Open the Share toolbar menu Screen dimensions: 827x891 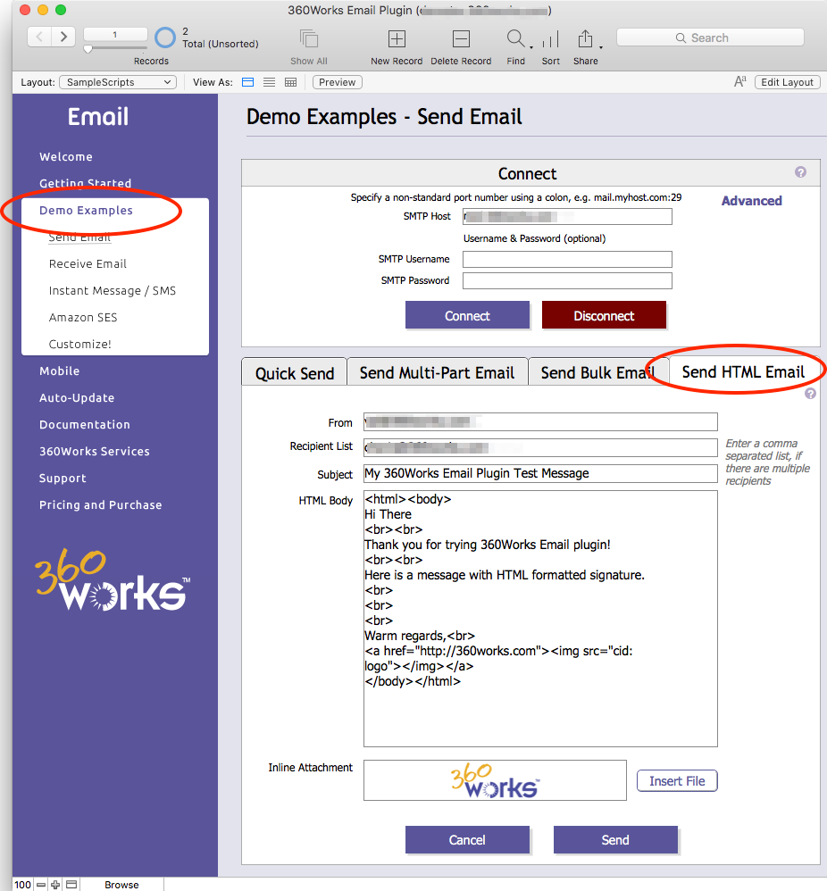click(x=585, y=38)
